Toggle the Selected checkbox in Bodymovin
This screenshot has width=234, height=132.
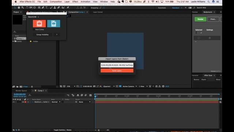pos(196,33)
